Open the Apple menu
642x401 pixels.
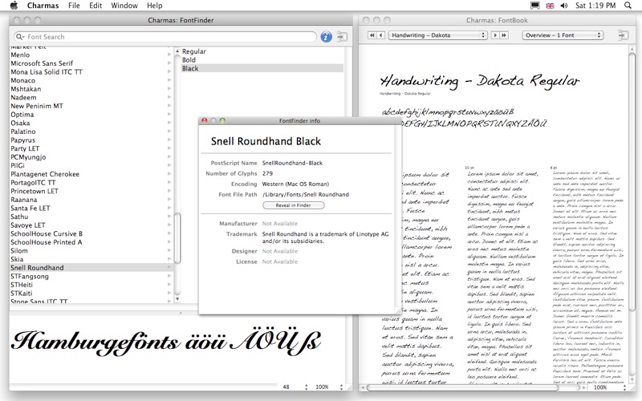14,6
